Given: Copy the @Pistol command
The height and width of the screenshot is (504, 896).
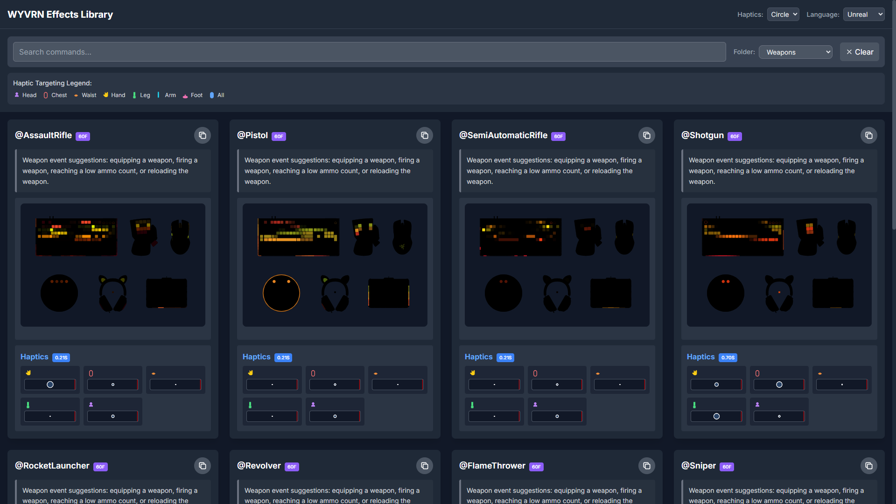Looking at the screenshot, I should point(425,135).
